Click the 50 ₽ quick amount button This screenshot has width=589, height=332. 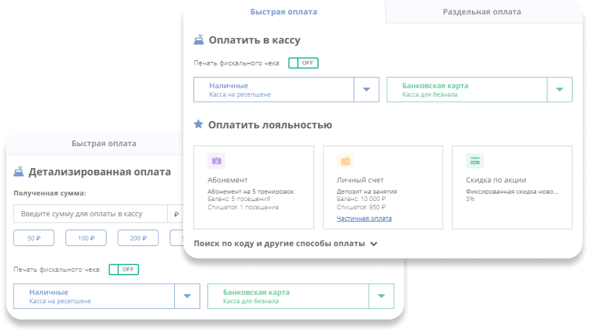tap(34, 238)
